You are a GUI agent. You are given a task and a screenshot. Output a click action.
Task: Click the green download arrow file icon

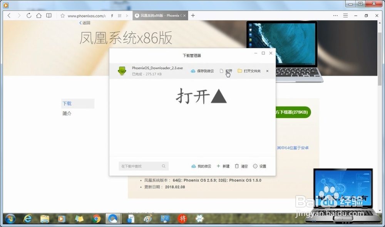122,71
